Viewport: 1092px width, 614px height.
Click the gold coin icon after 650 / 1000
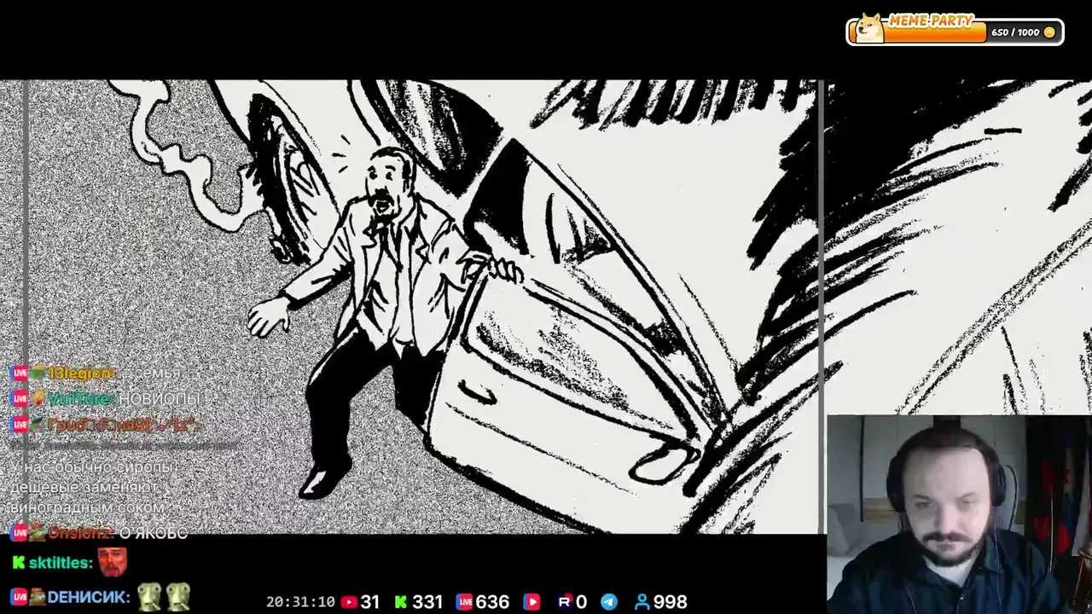click(x=1049, y=32)
